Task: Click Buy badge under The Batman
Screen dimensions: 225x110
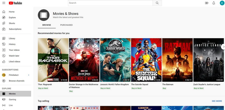Action: [164, 88]
